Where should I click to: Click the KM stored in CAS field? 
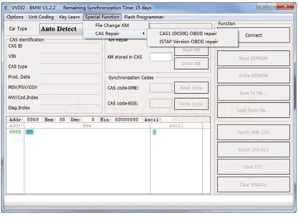pyautogui.click(x=161, y=57)
